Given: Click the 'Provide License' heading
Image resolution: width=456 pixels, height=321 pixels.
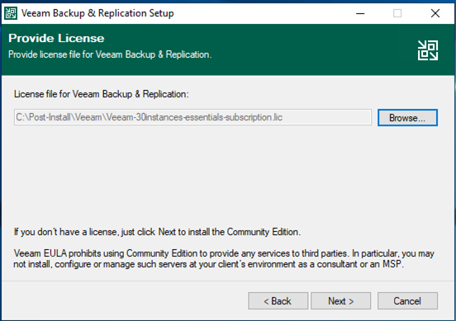Looking at the screenshot, I should (56, 38).
